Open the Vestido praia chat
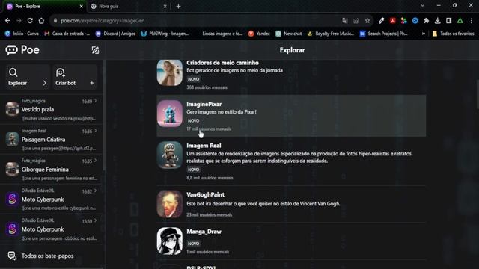Image resolution: width=479 pixels, height=269 pixels. click(52, 109)
